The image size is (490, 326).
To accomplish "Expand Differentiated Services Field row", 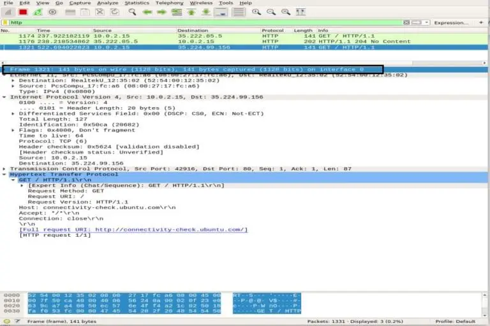I will pos(13,114).
